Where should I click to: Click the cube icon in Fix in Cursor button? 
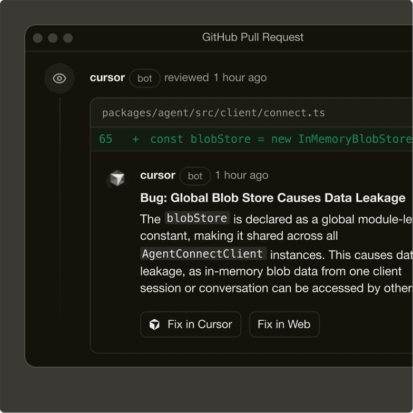click(154, 324)
